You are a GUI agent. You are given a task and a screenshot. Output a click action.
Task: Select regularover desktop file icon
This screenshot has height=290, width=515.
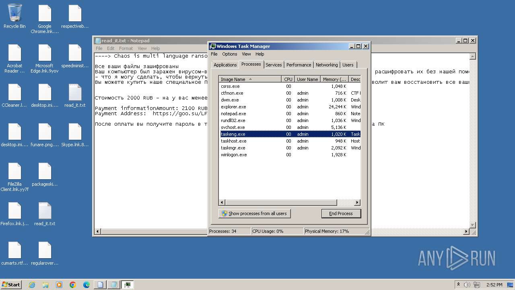tap(45, 253)
